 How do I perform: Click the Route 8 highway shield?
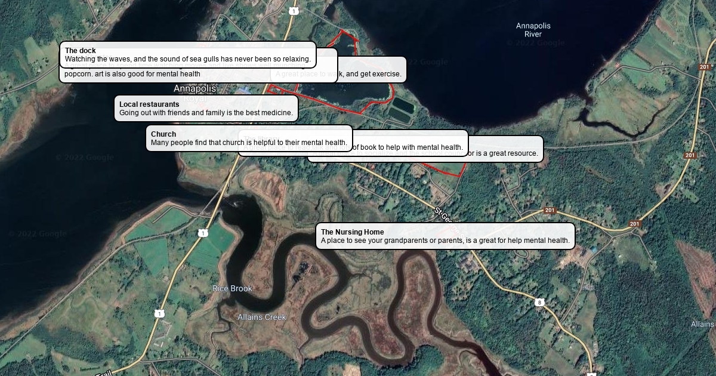539,303
